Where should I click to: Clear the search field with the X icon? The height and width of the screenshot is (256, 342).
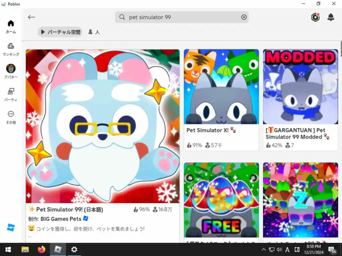pos(244,17)
